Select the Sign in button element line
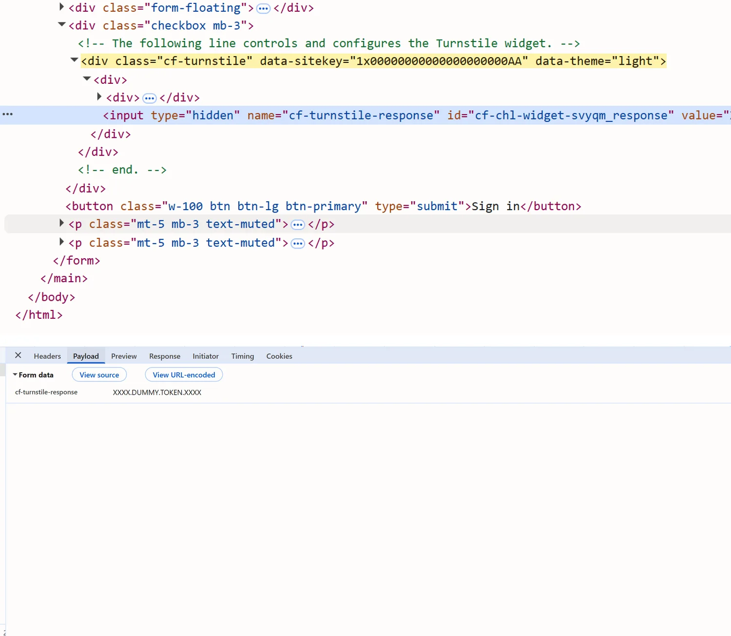 coord(324,206)
